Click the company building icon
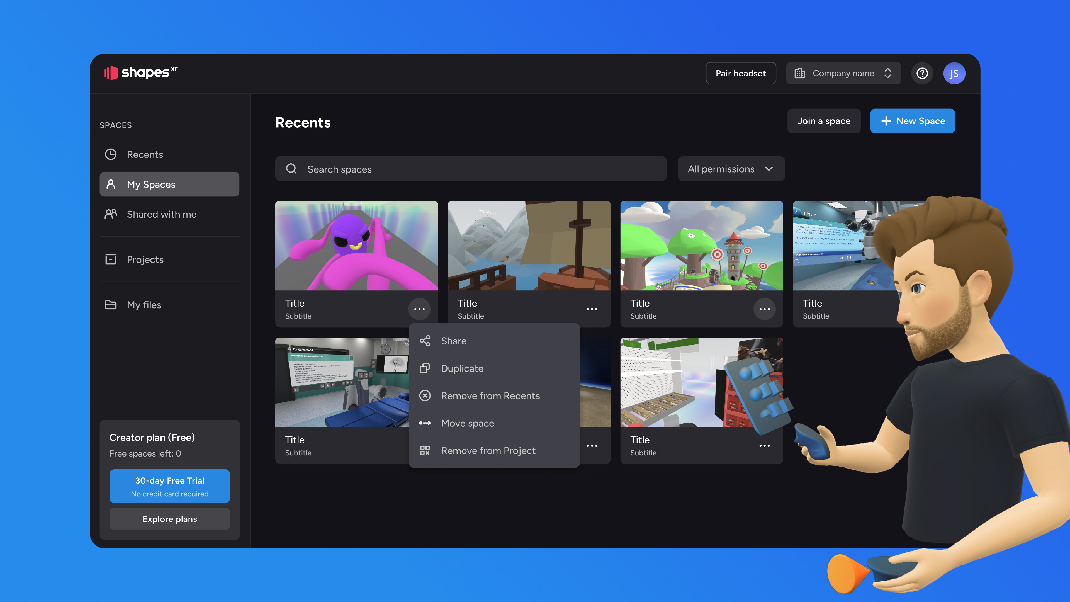This screenshot has width=1070, height=602. 800,74
